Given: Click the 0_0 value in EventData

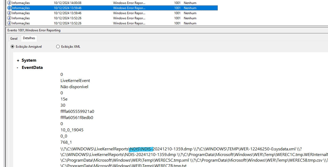Looking at the screenshot, I should tap(64, 136).
